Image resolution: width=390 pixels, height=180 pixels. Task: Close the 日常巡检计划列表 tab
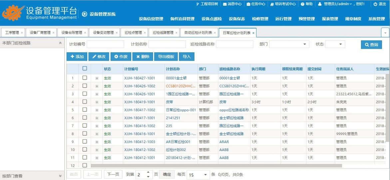[253, 33]
